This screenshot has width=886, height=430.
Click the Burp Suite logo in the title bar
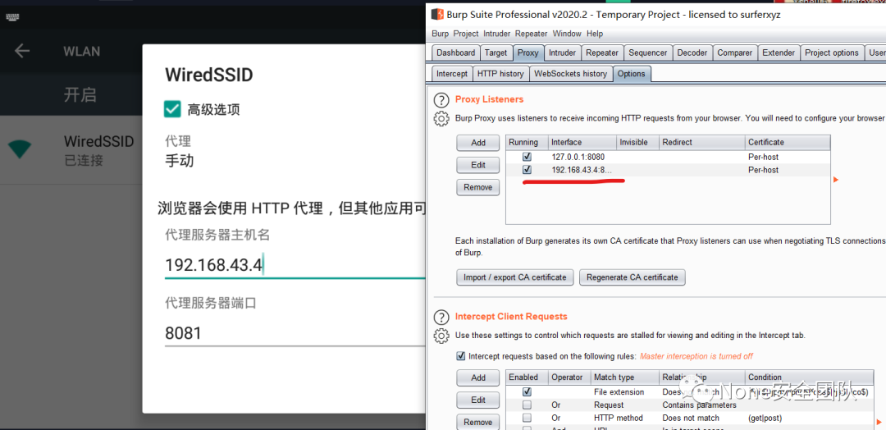[436, 14]
